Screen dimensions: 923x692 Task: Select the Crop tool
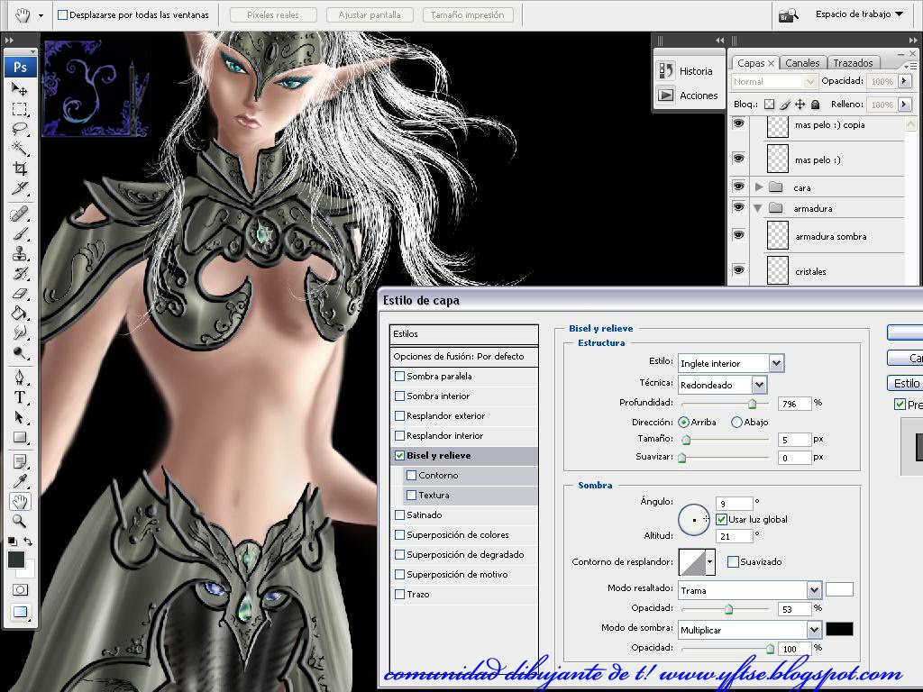click(20, 168)
